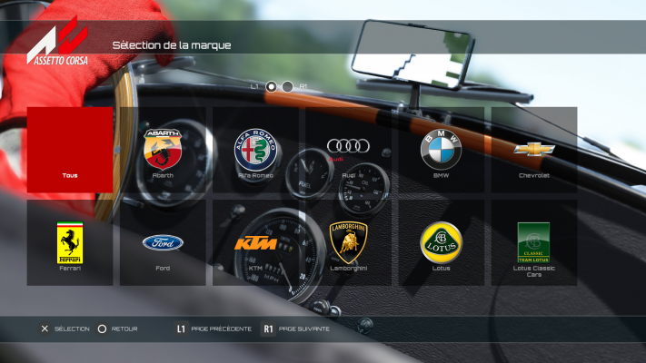The width and height of the screenshot is (646, 363).
Task: Pick the Chevrolet bowtie logo
Action: tap(534, 149)
